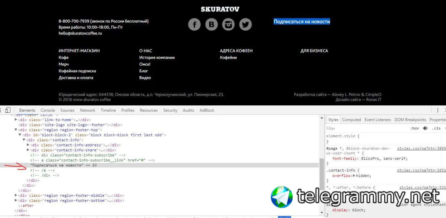The image size is (446, 218).
Task: Click the SKURATOV footer logo
Action: pyautogui.click(x=220, y=9)
